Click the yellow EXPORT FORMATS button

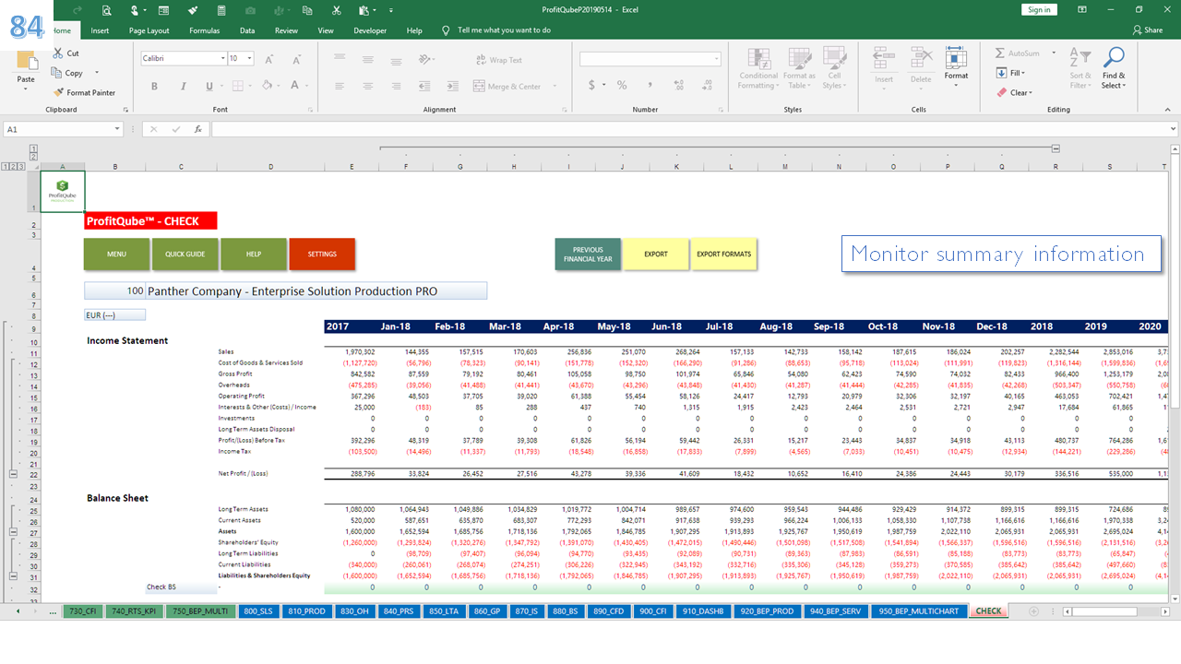(723, 255)
